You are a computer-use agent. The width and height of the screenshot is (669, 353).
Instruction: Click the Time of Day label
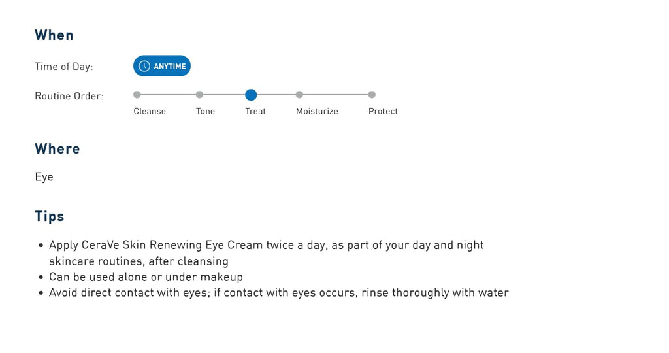(x=64, y=67)
